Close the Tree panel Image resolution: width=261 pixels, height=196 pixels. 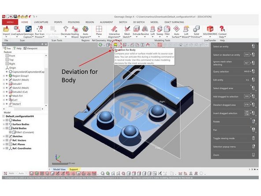coord(46,44)
